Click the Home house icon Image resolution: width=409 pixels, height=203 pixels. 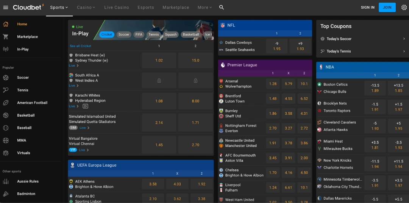coord(5,24)
